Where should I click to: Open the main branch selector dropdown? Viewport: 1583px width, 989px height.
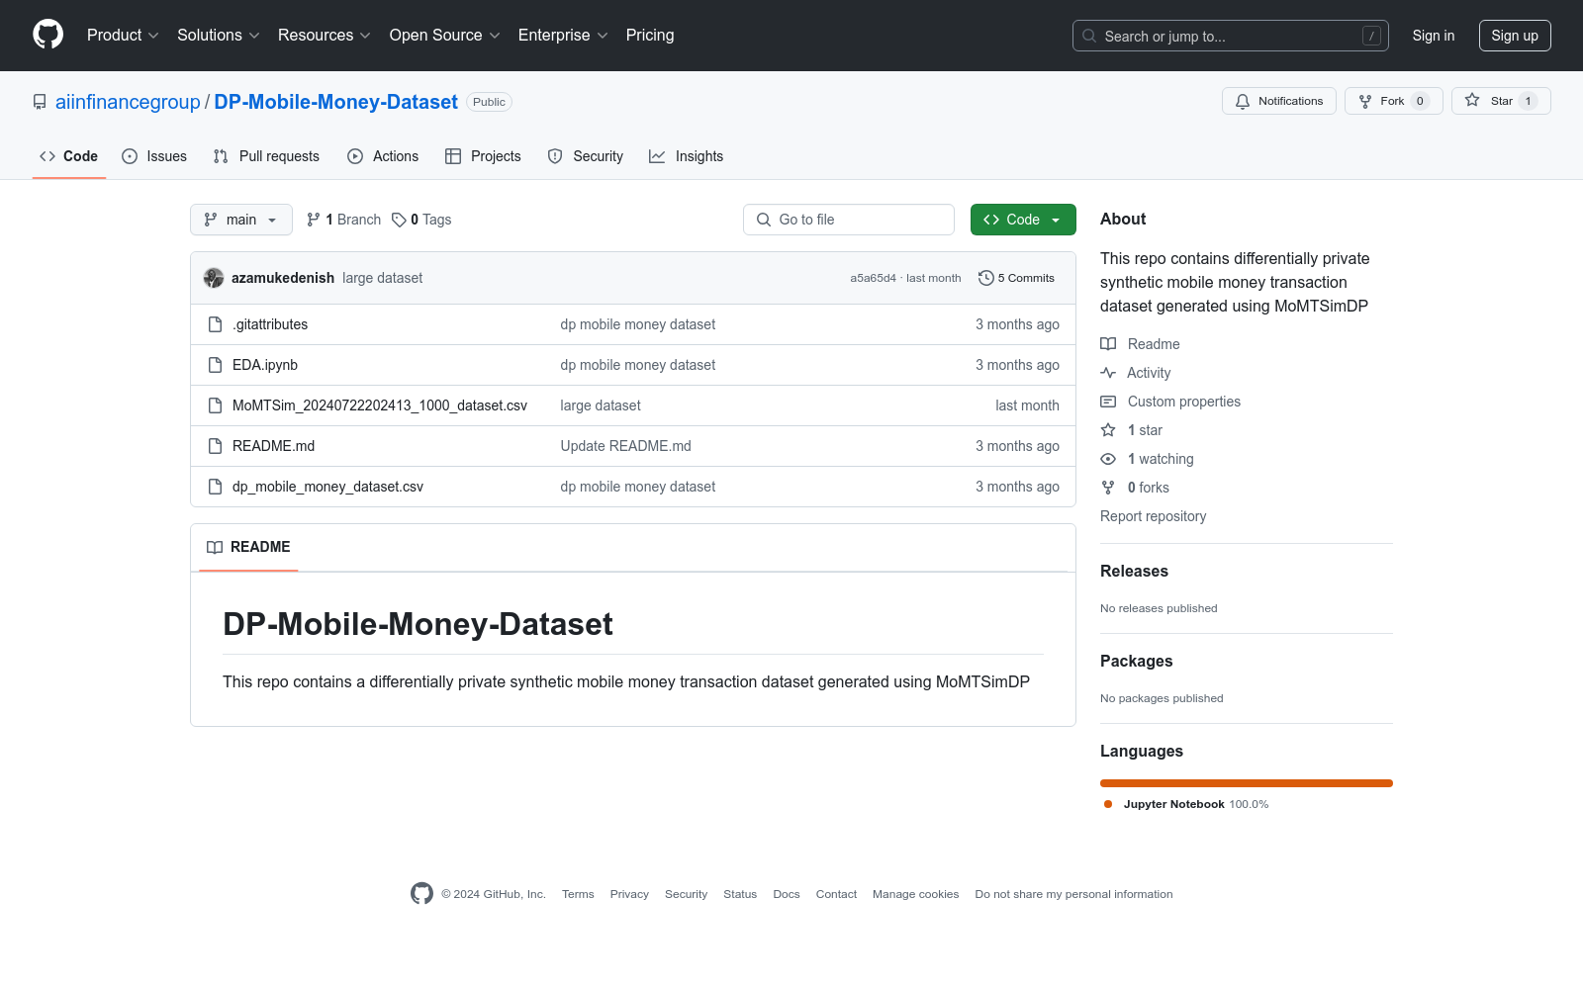(x=241, y=220)
